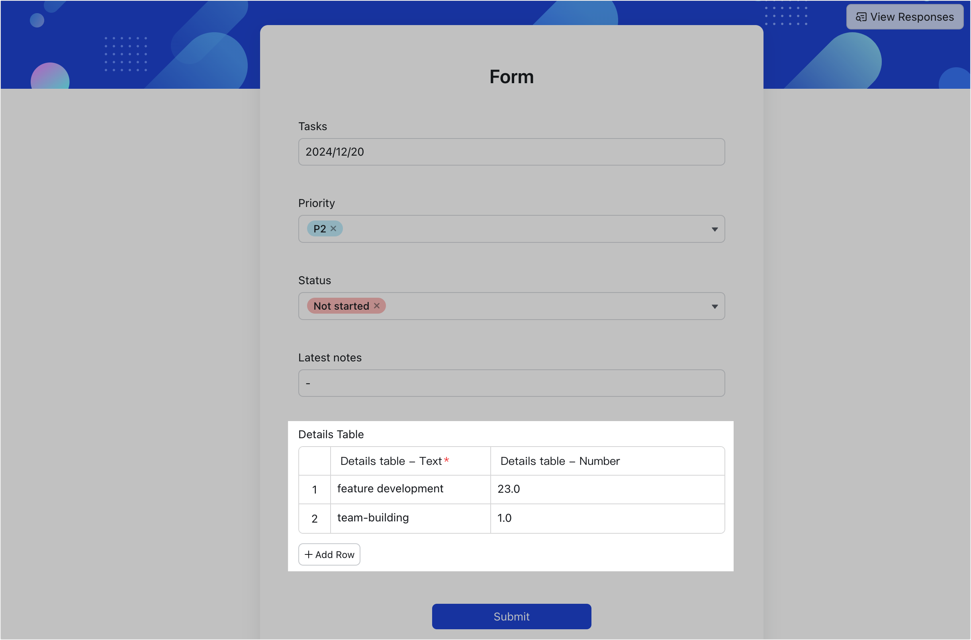Click the Details table – Text column header
Viewport: 971px width, 640px height.
point(410,461)
